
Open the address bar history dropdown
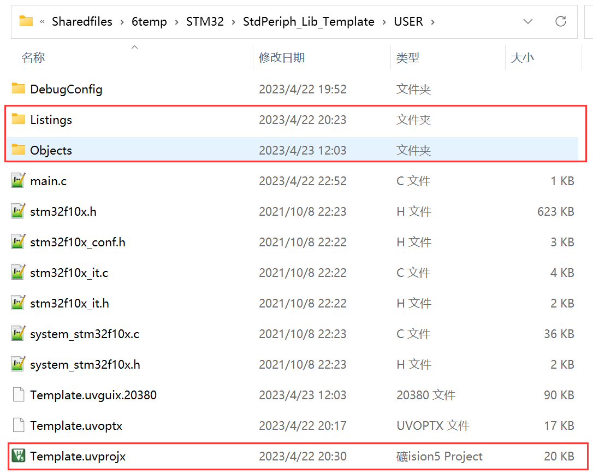pos(527,22)
